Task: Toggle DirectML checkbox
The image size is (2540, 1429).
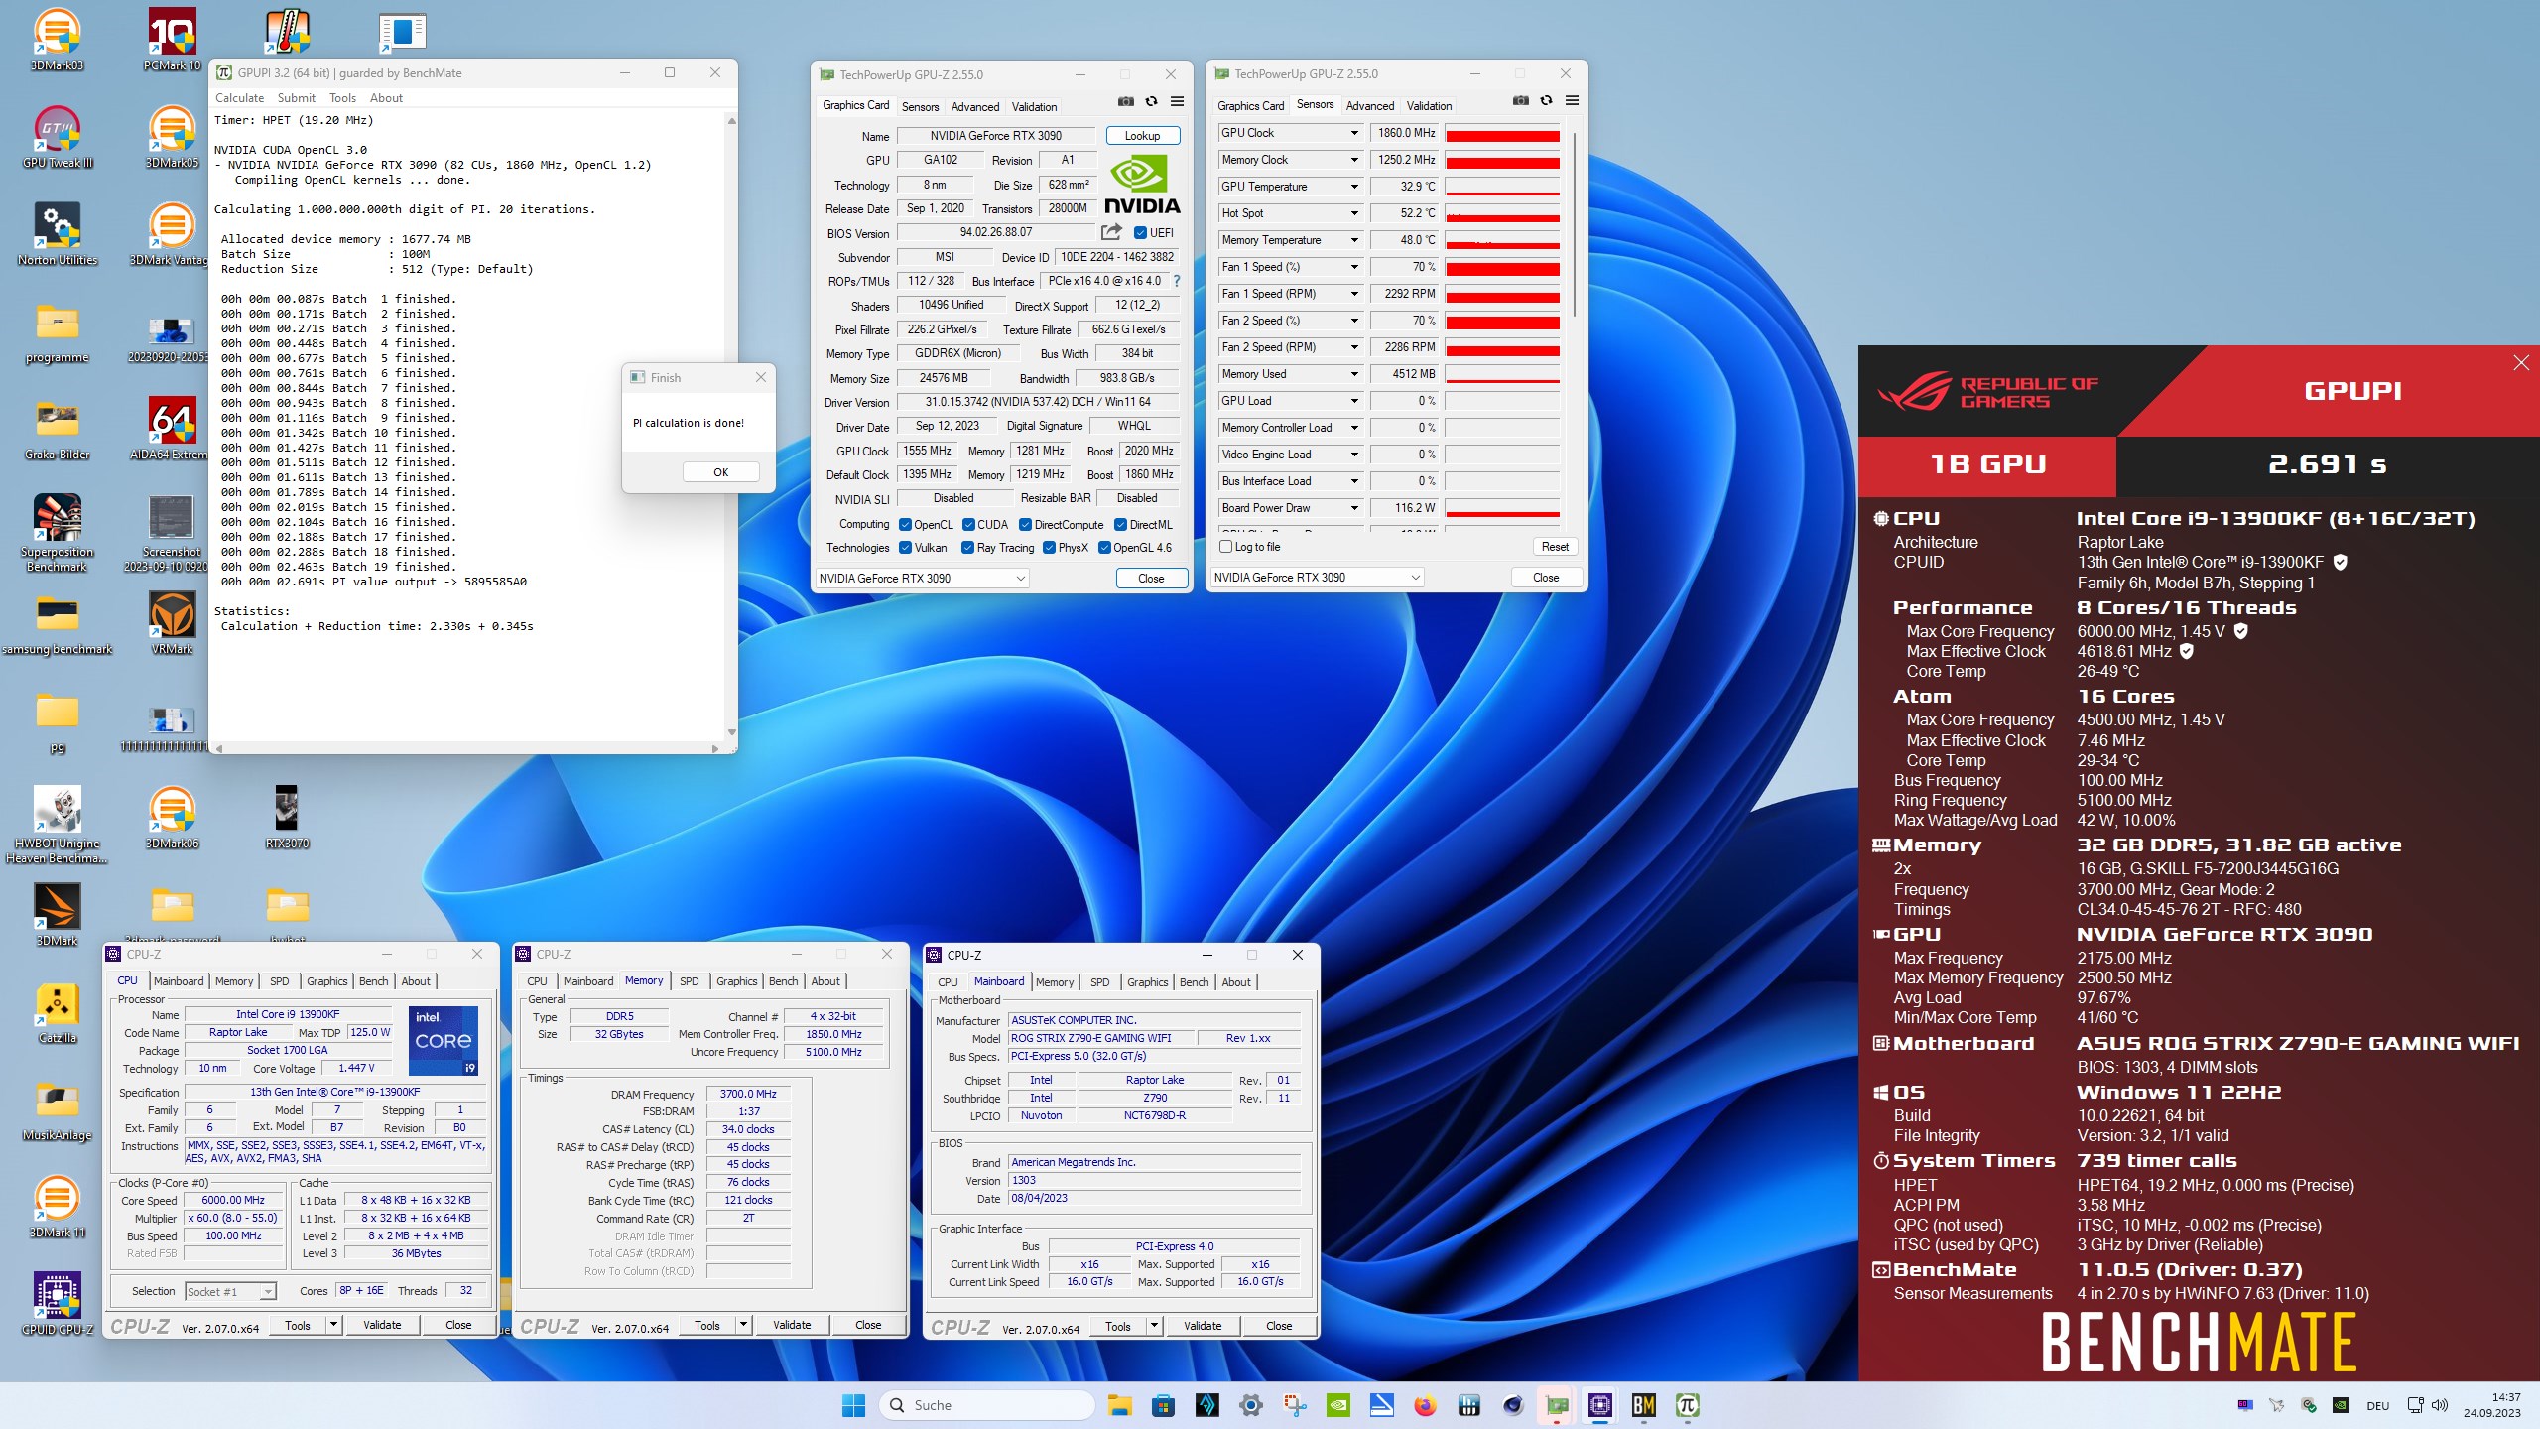Action: tap(1120, 525)
